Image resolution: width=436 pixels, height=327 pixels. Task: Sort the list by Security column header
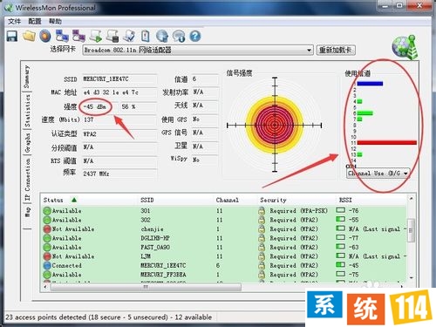(273, 200)
